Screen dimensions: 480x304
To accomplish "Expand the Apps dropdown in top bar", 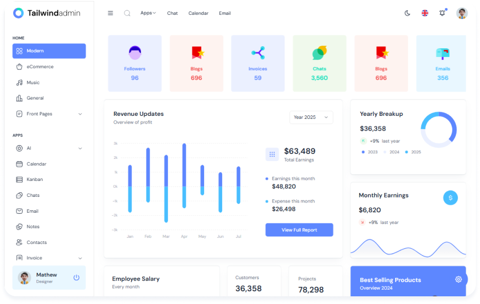I will coord(148,13).
